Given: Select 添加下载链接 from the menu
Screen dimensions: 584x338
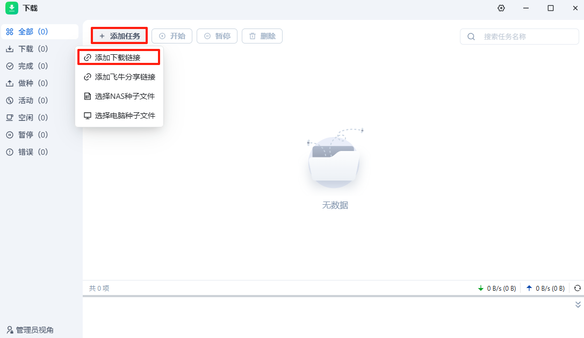Looking at the screenshot, I should coord(119,57).
